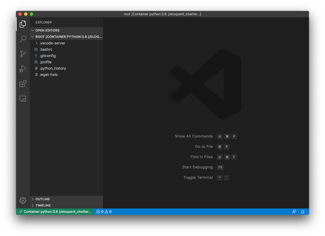Open notifications via the bell icon
325x236 pixels.
point(302,211)
